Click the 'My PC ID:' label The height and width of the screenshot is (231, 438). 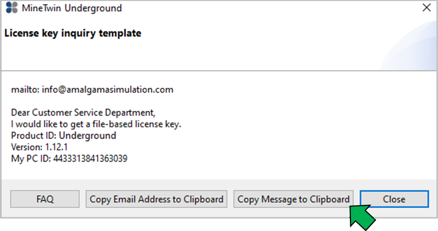click(31, 158)
